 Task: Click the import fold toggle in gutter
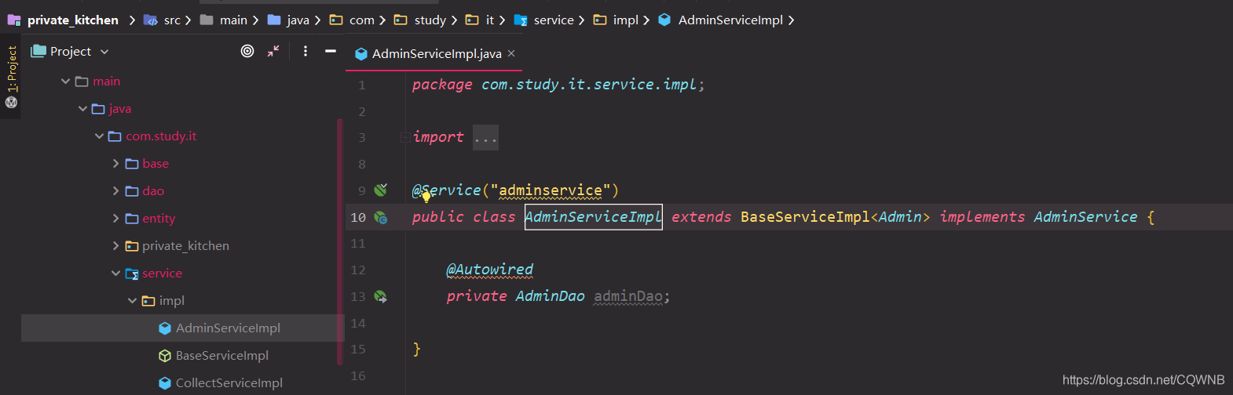(x=405, y=137)
